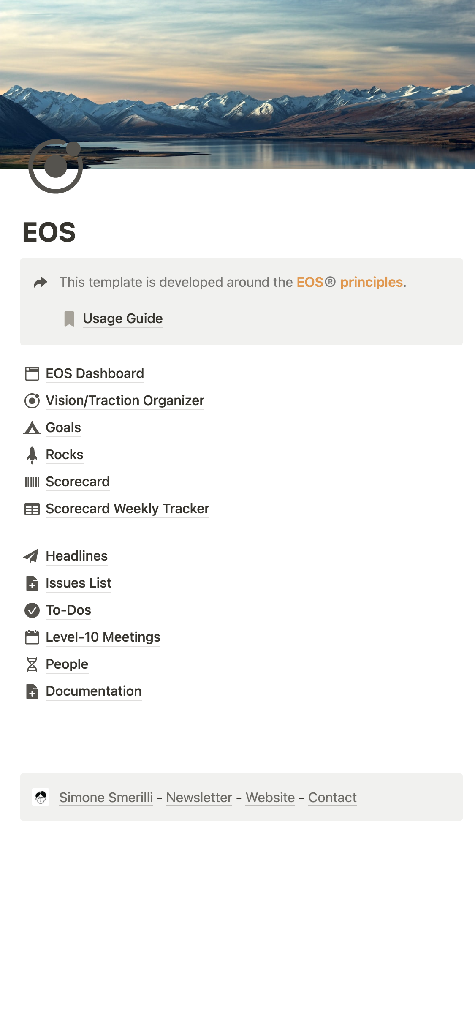This screenshot has height=1029, width=475.
Task: Click the bookmark icon beside Usage Guide
Action: 69,319
